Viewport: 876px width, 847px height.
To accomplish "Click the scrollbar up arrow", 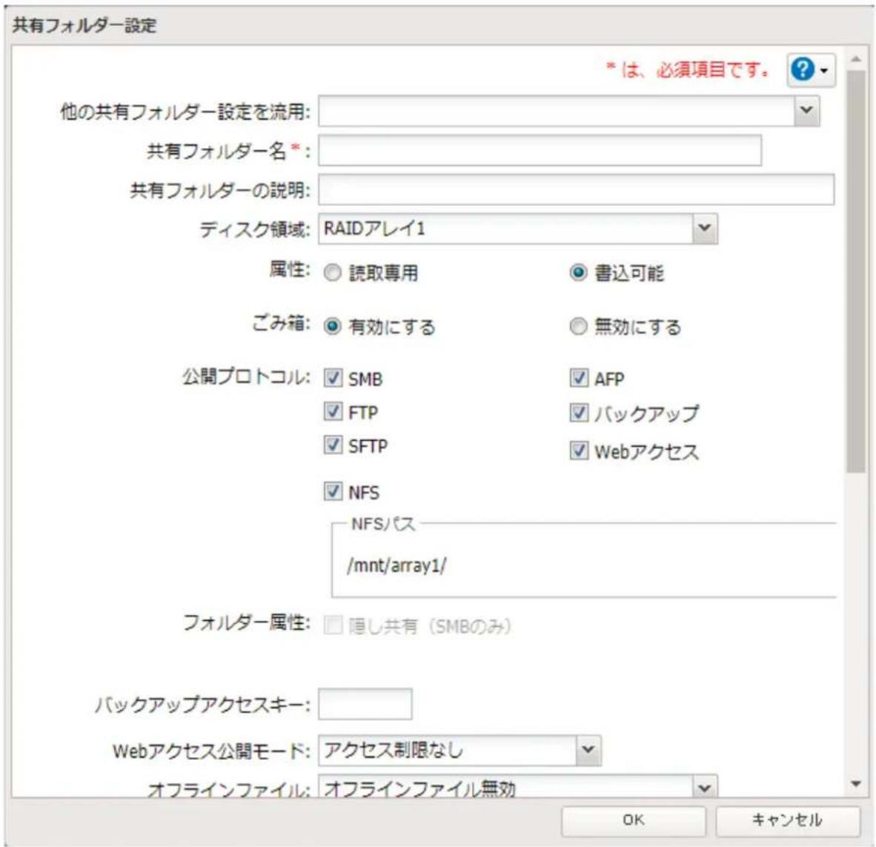I will [x=855, y=59].
